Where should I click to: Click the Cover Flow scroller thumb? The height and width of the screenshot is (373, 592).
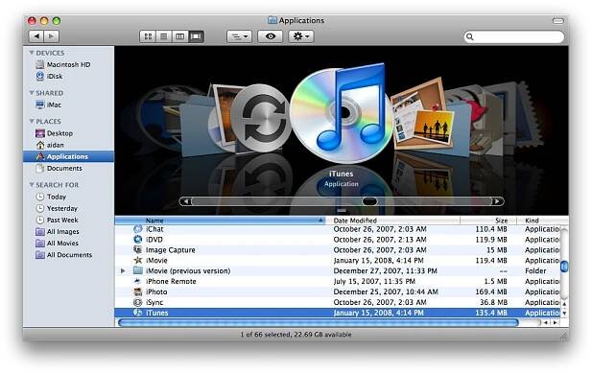(x=369, y=201)
